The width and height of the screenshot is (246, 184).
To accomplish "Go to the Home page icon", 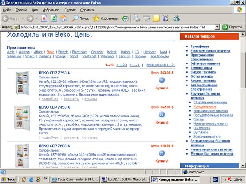I will (x=64, y=18).
